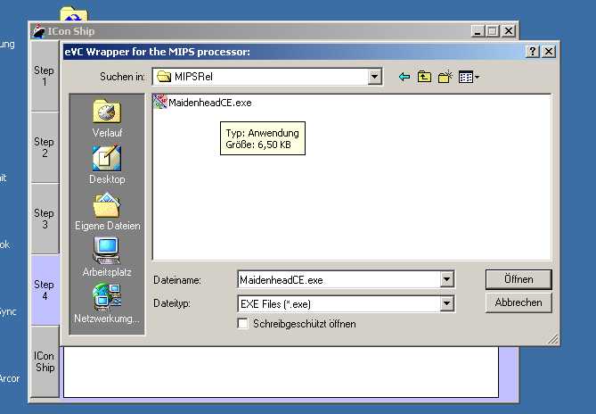
Task: Jump to the Desktop location in the sidebar
Action: (107, 165)
